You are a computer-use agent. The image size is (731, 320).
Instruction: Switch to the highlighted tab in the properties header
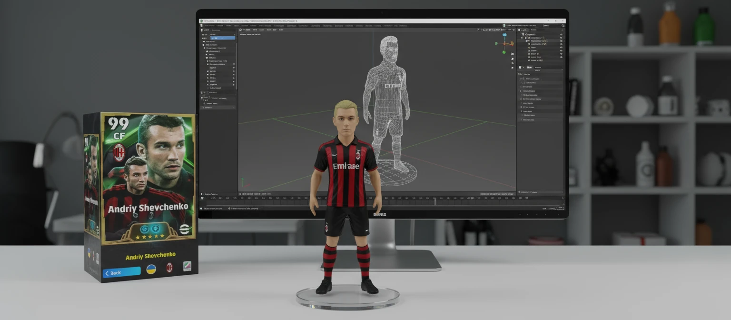530,67
